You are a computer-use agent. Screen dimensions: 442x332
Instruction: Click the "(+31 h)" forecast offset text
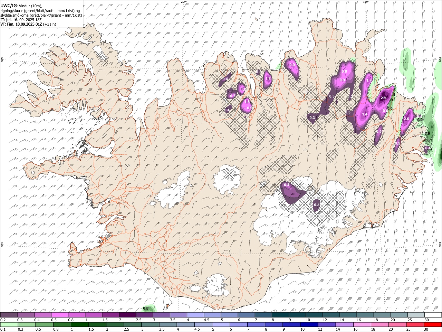click(50, 24)
